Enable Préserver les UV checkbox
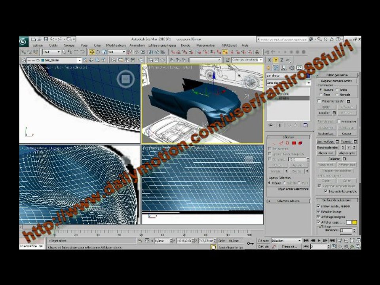 pyautogui.click(x=319, y=101)
